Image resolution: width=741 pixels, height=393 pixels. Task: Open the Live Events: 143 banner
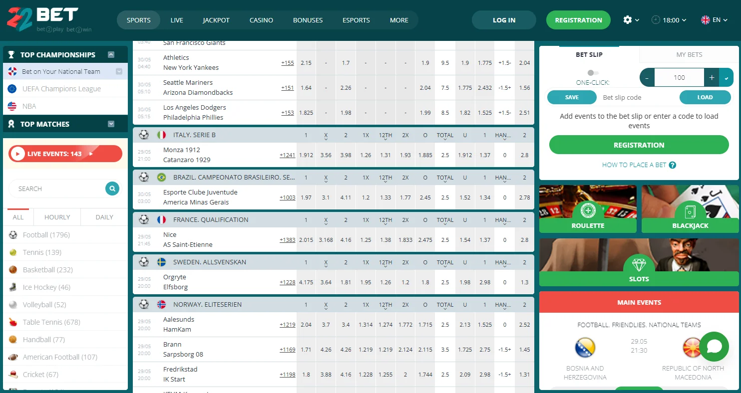pos(65,154)
